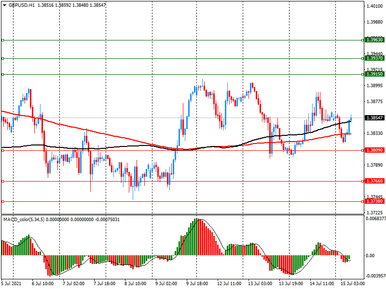Image resolution: width=386 pixels, height=289 pixels.
Task: Click the 7 Jul 02:00 time label
Action: coord(74,283)
